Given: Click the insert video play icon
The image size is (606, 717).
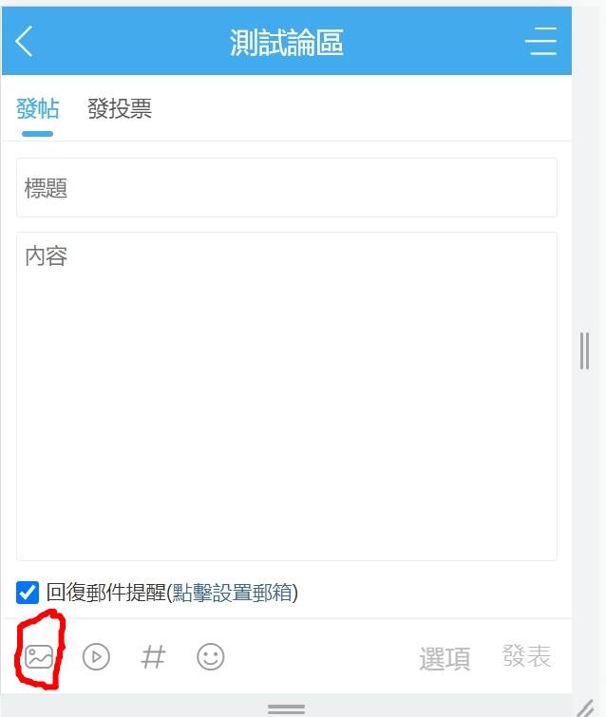Looking at the screenshot, I should [x=96, y=656].
